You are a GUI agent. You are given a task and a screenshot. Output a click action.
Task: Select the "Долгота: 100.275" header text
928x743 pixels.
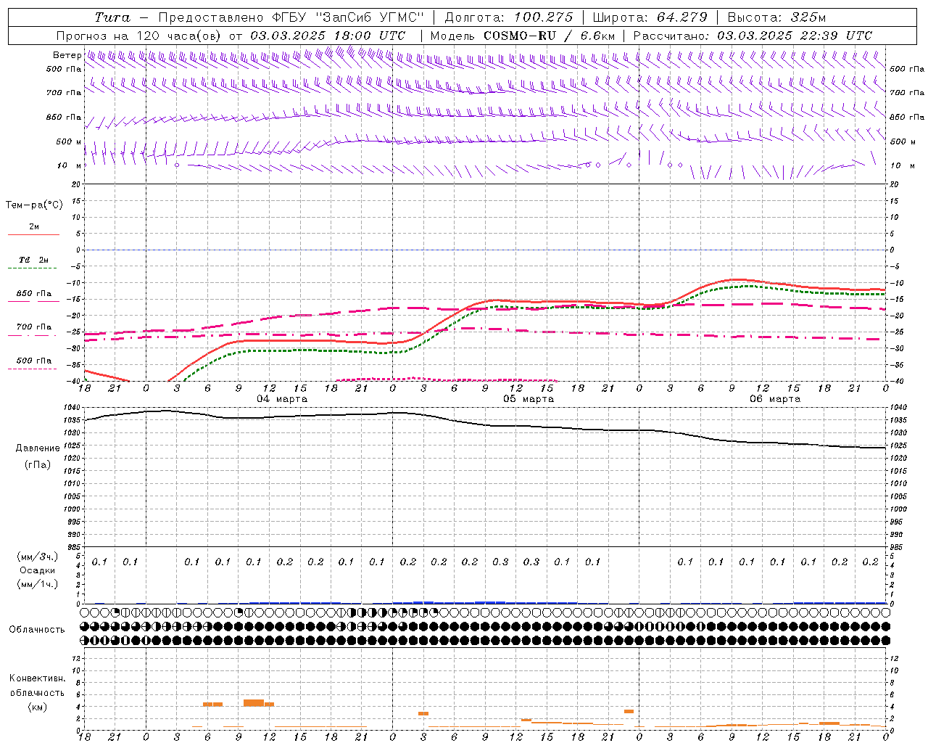point(509,17)
